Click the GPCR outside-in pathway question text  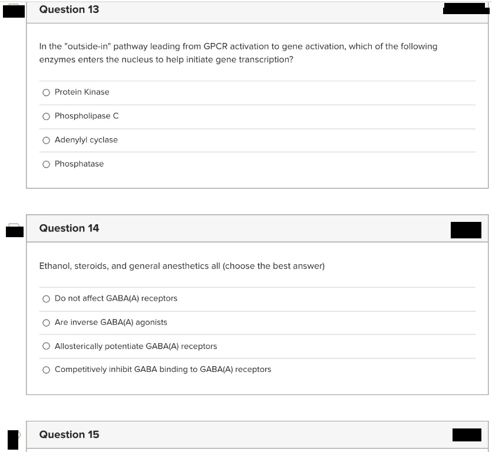click(238, 53)
